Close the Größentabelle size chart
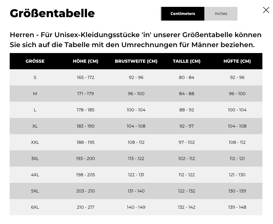Image resolution: width=273 pixels, height=224 pixels. pos(266,10)
